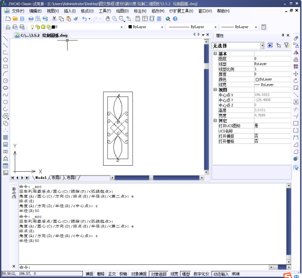
Task: Select the Circle tool in left toolbar
Action: (x=5, y=81)
